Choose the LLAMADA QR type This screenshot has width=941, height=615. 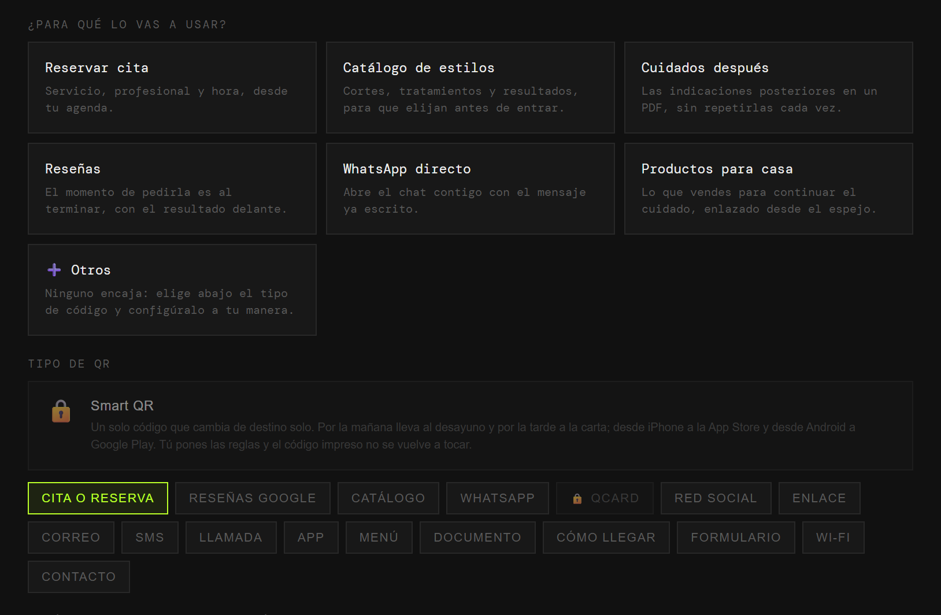pyautogui.click(x=231, y=538)
